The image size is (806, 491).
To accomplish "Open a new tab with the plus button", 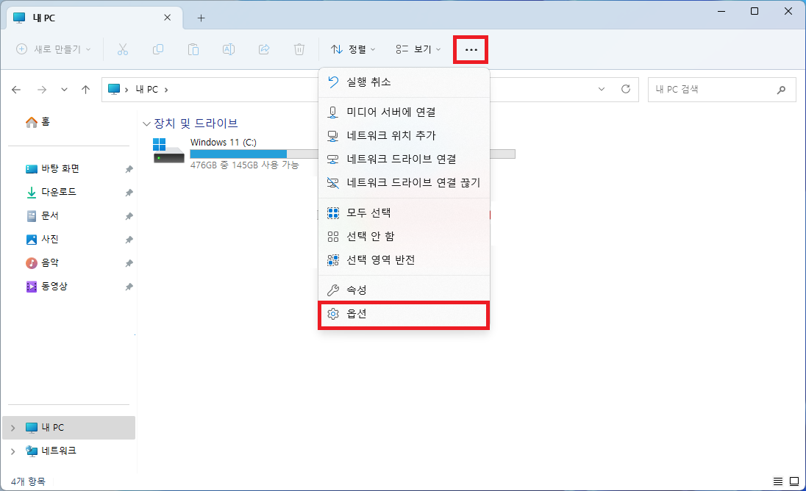I will coord(201,18).
